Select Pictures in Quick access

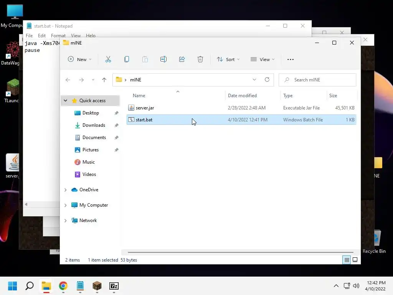(x=90, y=150)
